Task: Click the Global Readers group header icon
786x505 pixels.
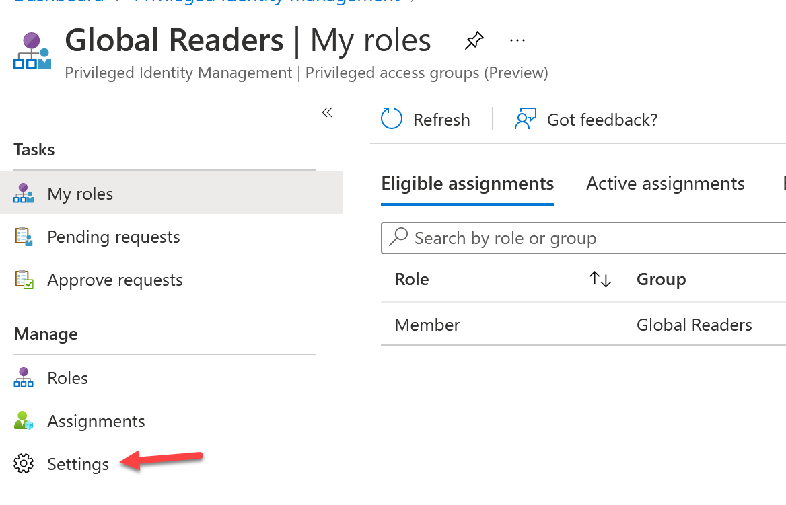Action: tap(32, 51)
